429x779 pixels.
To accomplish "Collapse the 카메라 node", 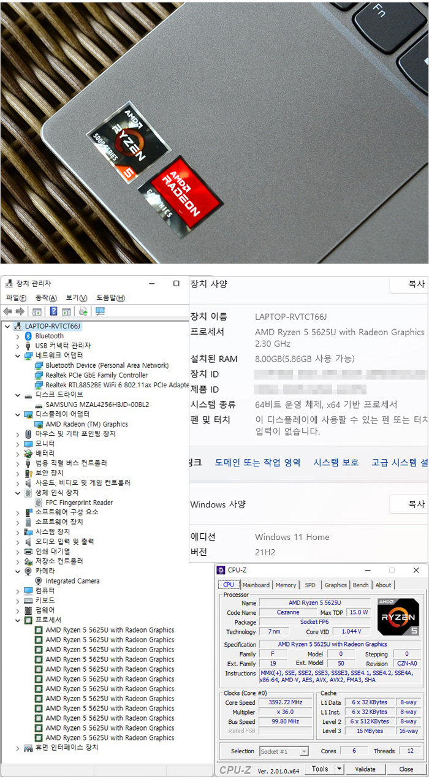I will coord(18,571).
